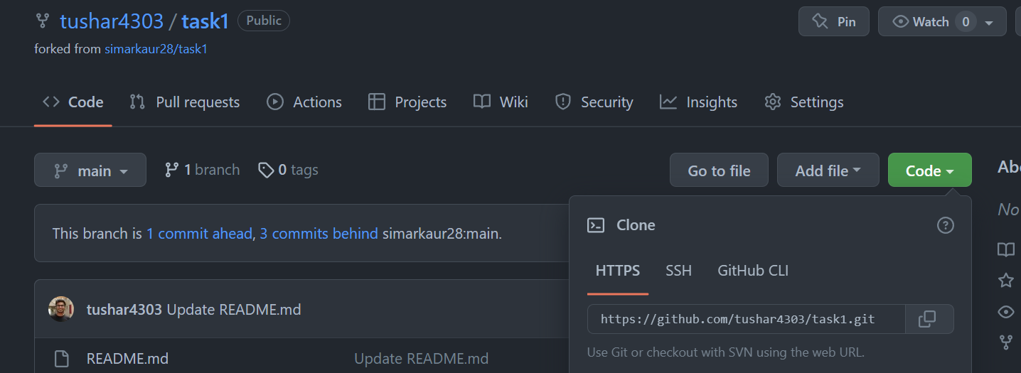This screenshot has height=373, width=1021.
Task: Toggle the green Code dropdown button
Action: click(x=929, y=170)
